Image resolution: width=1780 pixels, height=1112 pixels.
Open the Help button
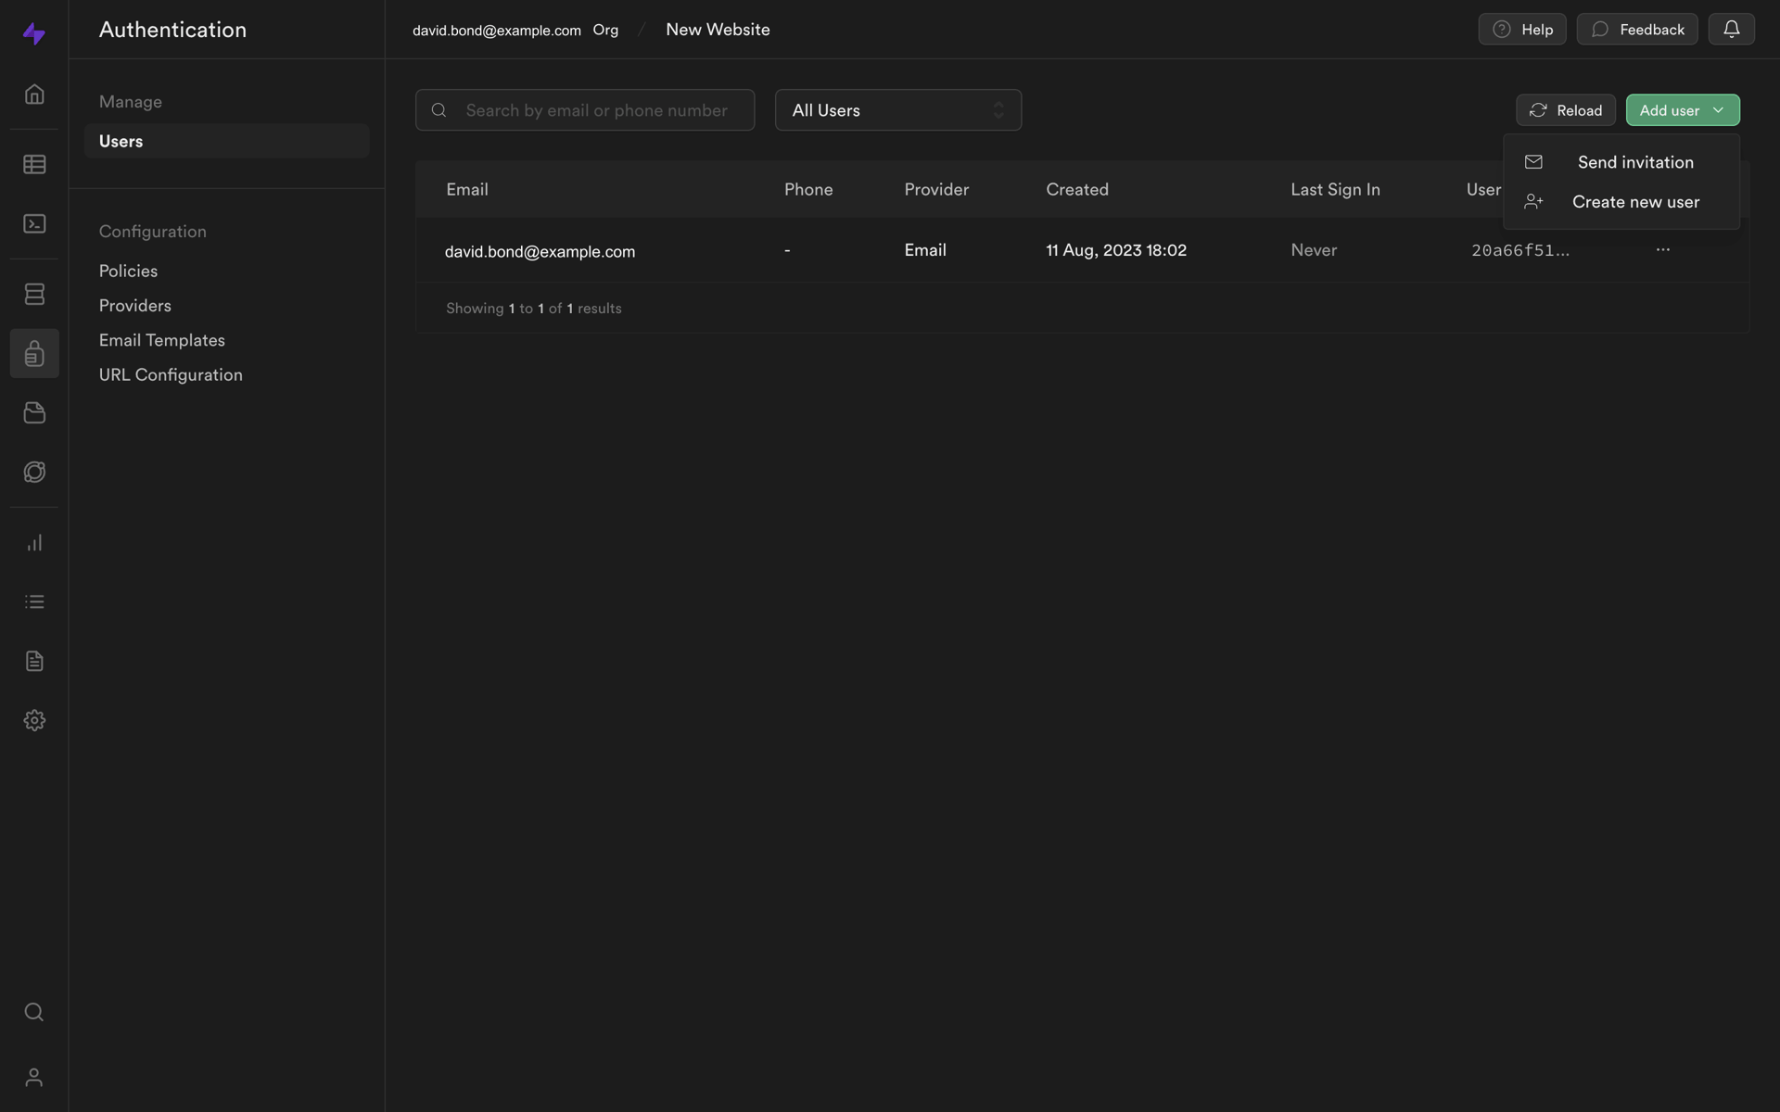point(1521,30)
